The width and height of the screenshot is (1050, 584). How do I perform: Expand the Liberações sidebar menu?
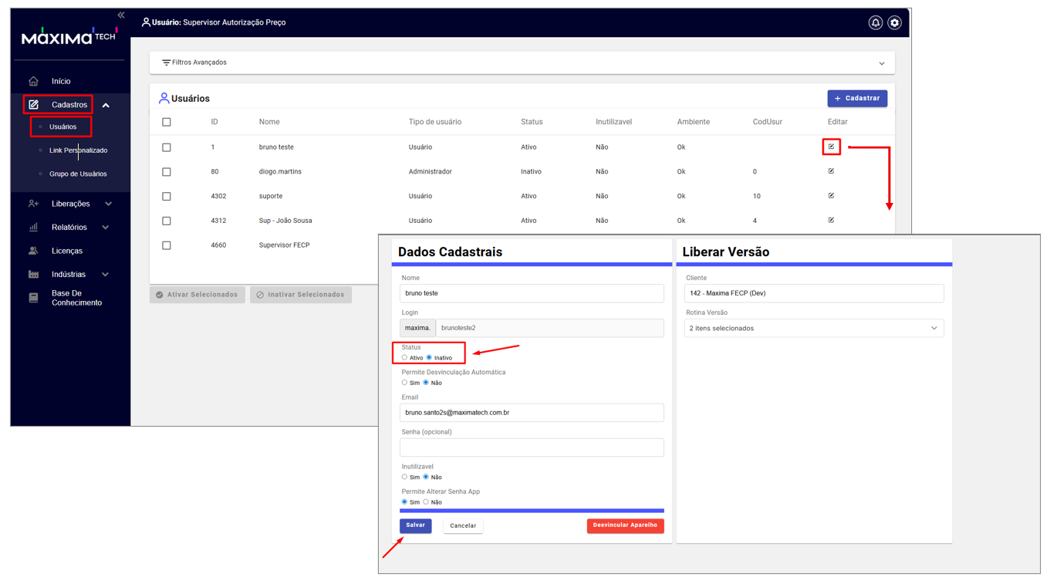70,204
